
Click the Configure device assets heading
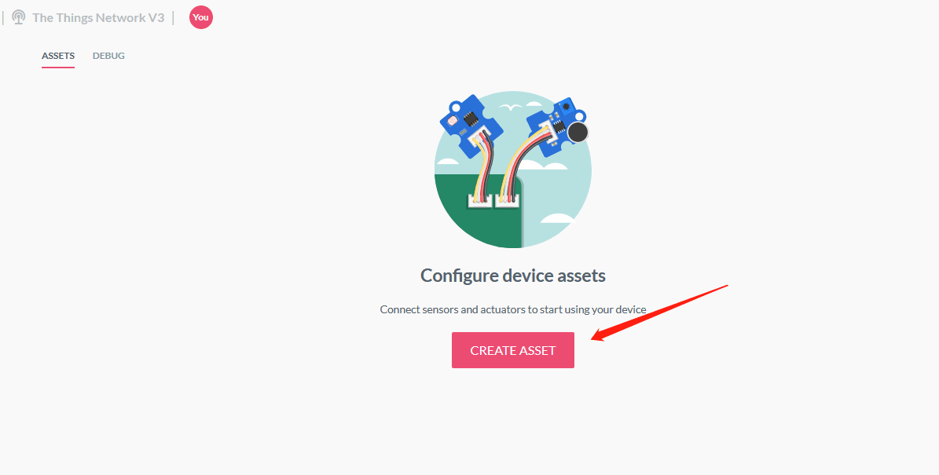click(512, 276)
